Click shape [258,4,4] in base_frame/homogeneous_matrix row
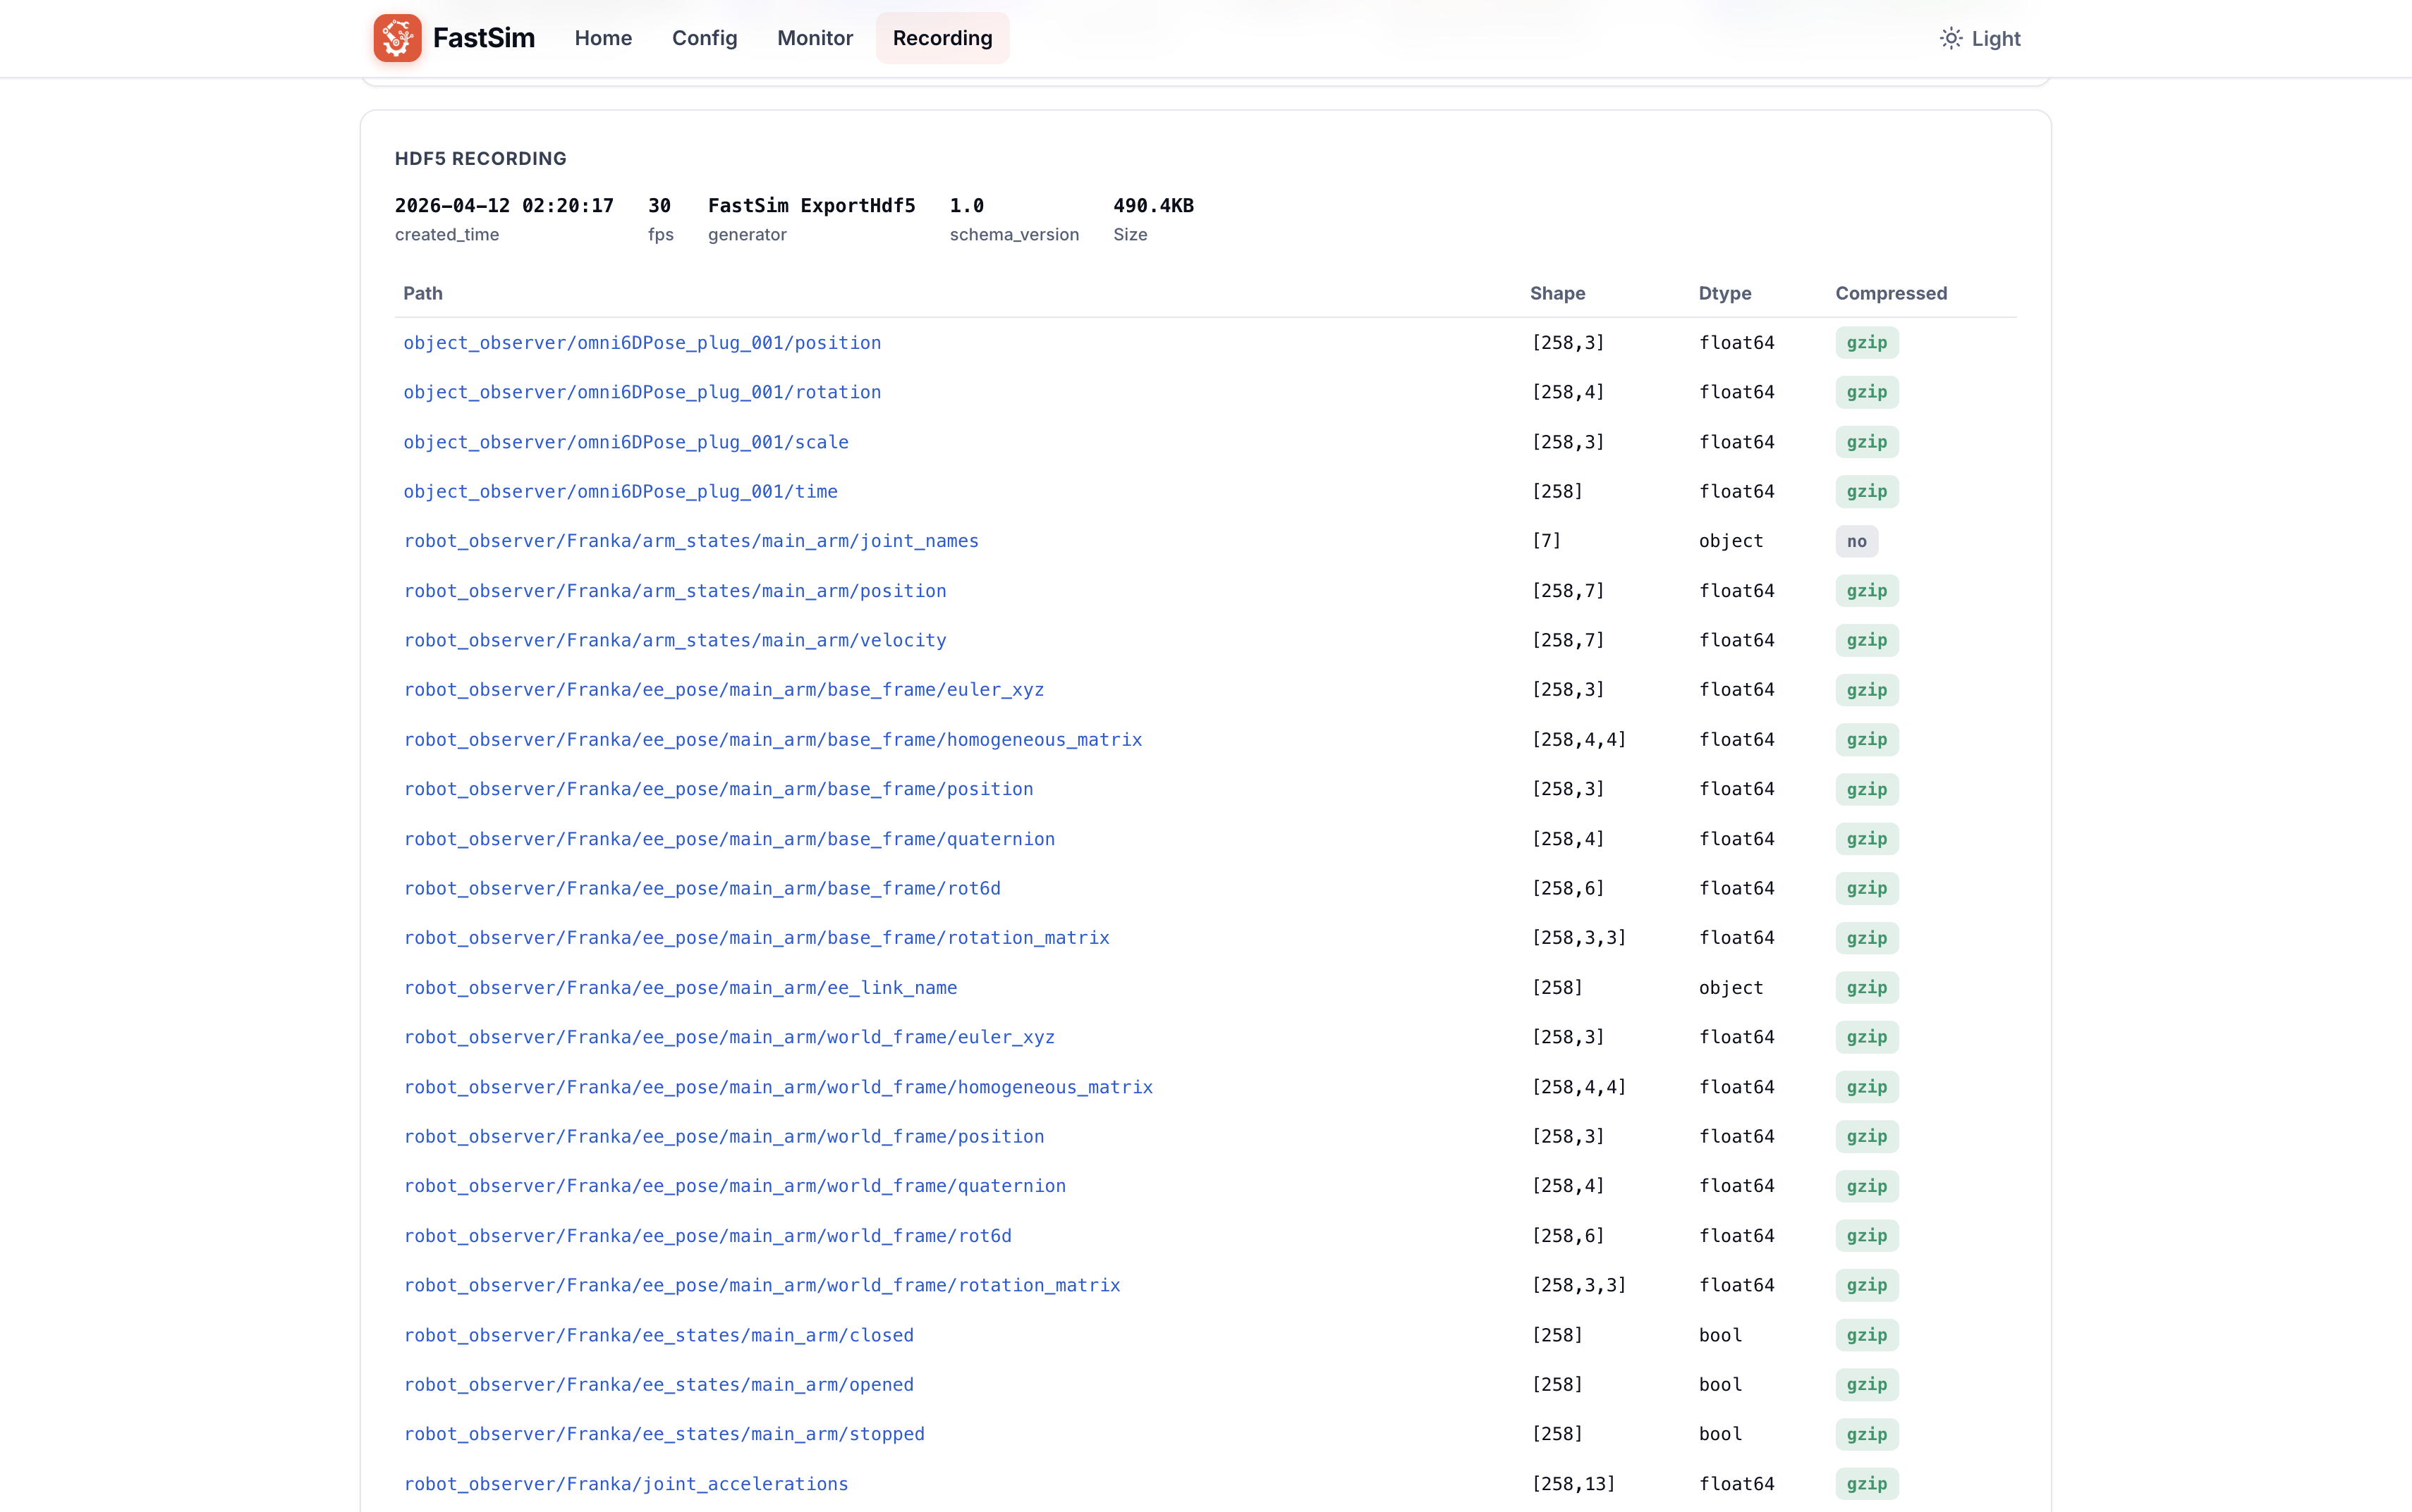The height and width of the screenshot is (1512, 2412). click(x=1578, y=740)
